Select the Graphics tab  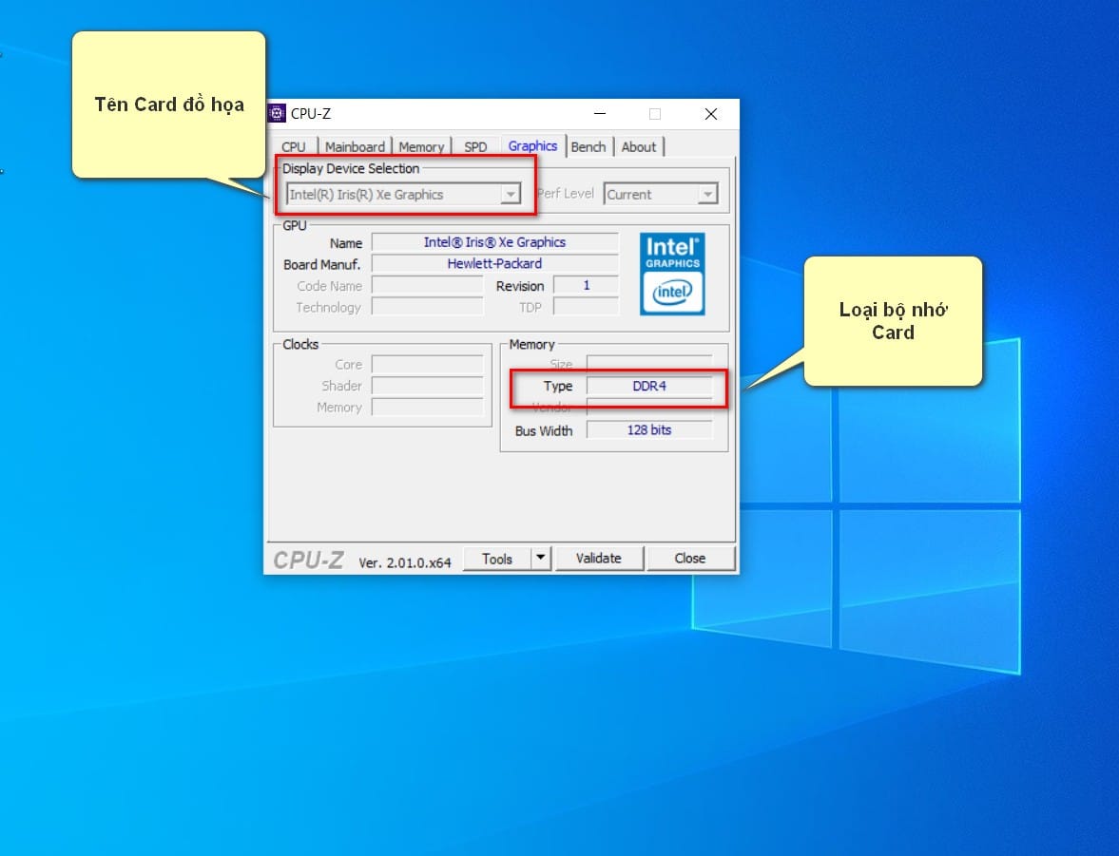coord(532,145)
